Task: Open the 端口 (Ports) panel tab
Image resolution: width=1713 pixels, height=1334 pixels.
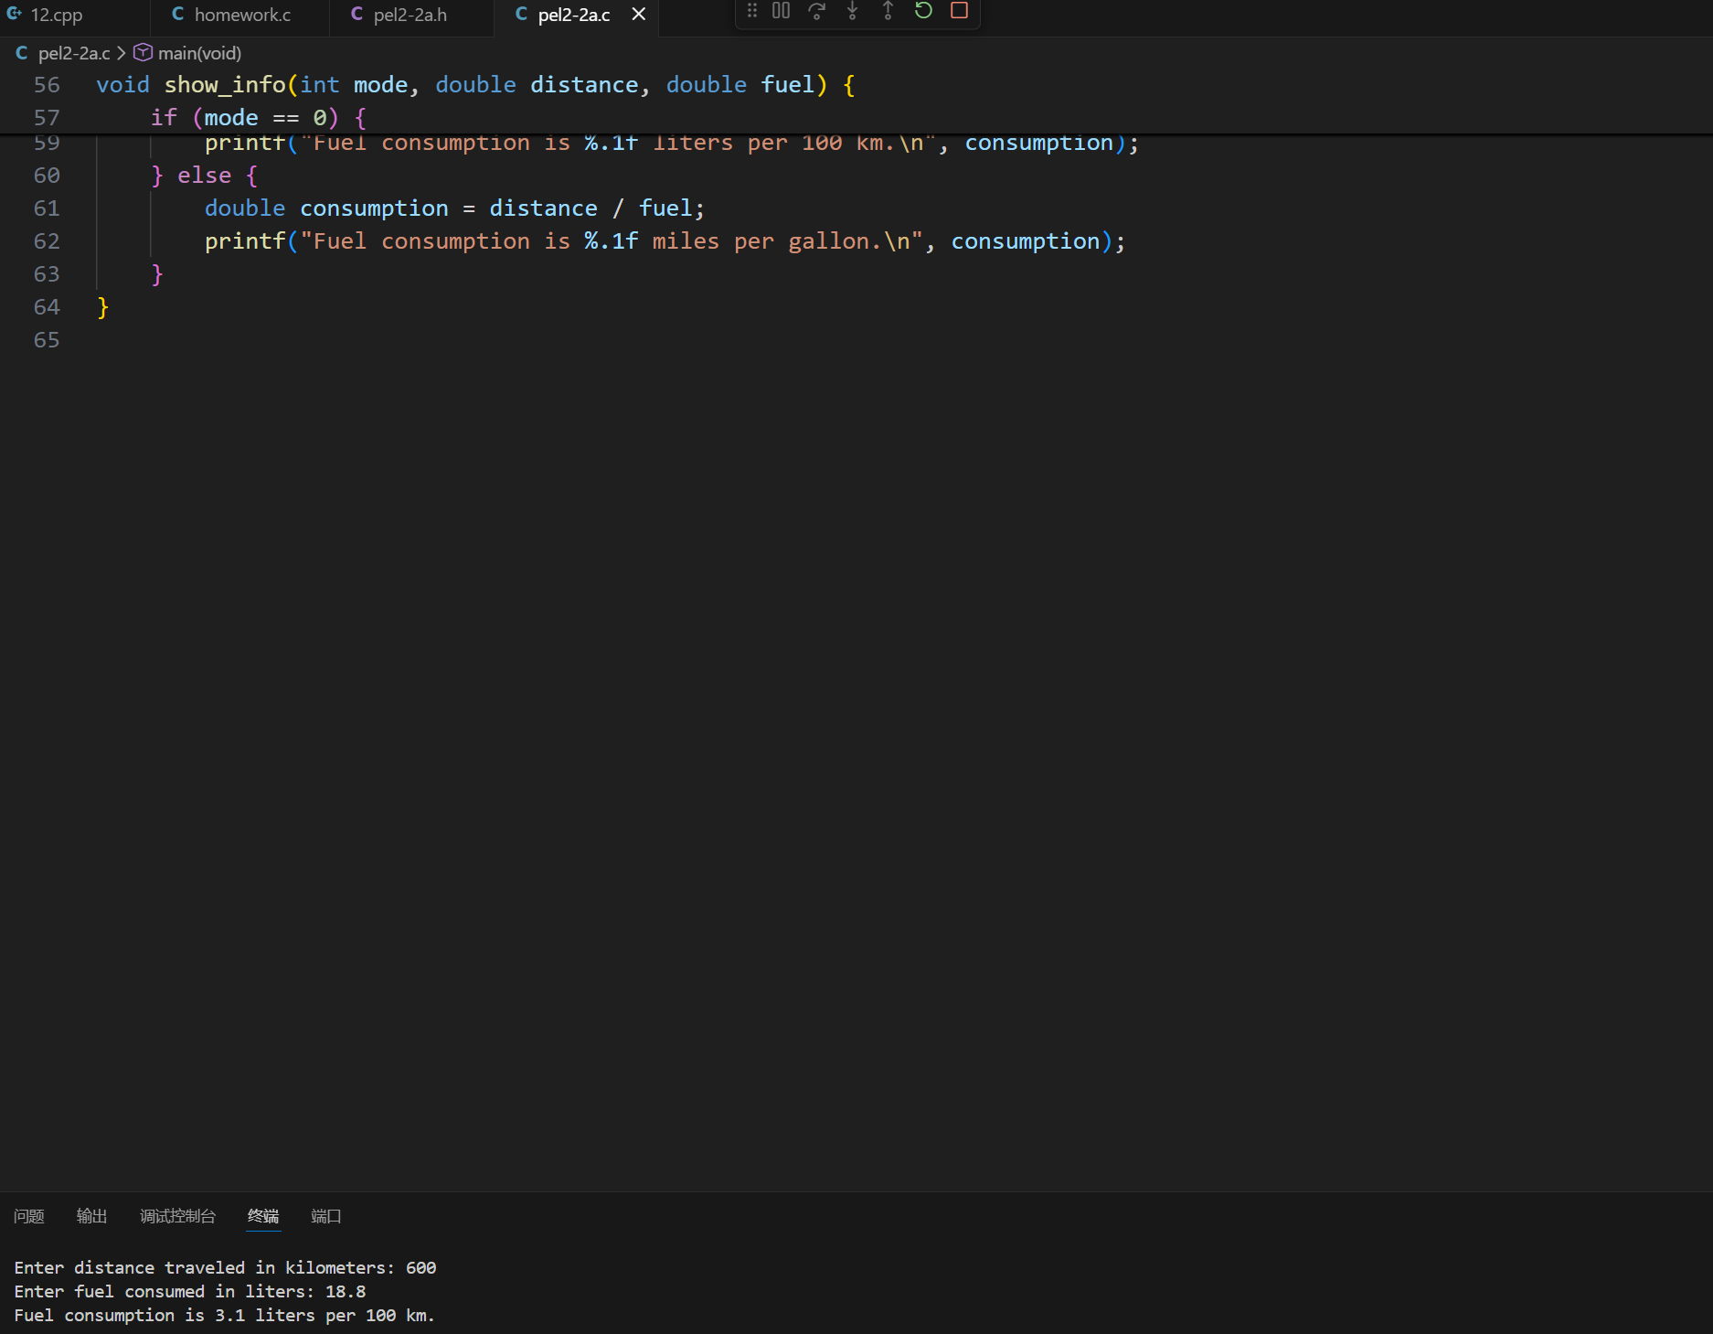Action: pyautogui.click(x=326, y=1216)
